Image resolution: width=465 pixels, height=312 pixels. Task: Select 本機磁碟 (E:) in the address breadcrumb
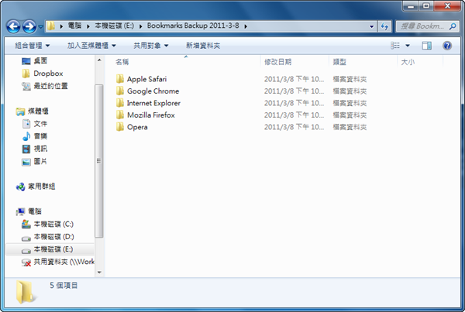(x=114, y=26)
